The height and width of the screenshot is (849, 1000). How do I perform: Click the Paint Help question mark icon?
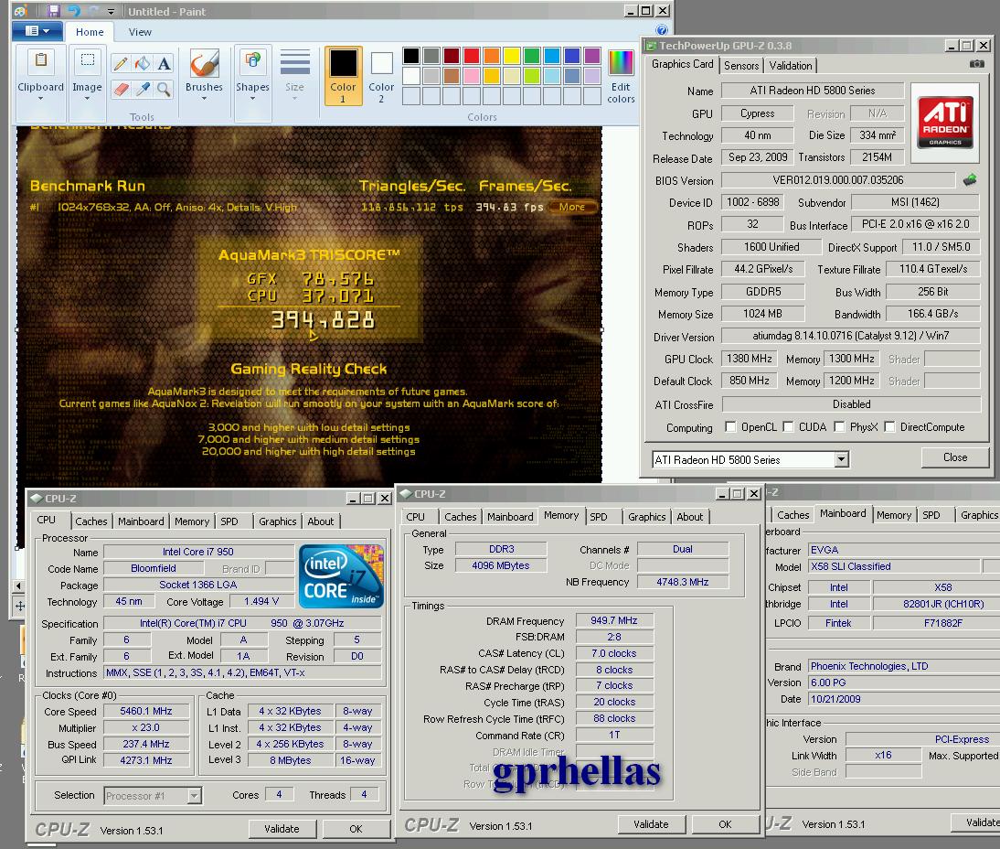pos(662,30)
